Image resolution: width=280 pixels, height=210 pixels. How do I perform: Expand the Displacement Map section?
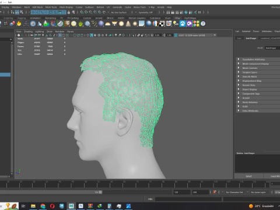[258, 80]
